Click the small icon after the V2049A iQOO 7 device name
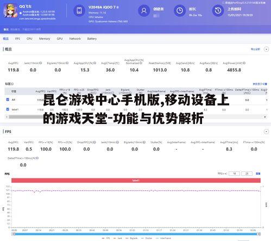271x241 pixels. (118, 7)
